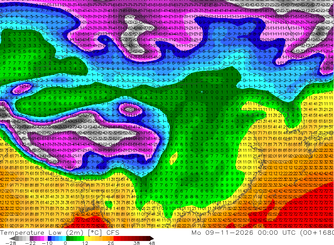Viewport: 334px width, 245px height.
Task: Click the -28 legend label
Action: coord(10,243)
